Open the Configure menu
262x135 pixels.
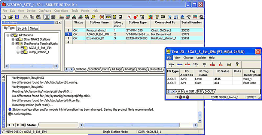click(x=45, y=10)
